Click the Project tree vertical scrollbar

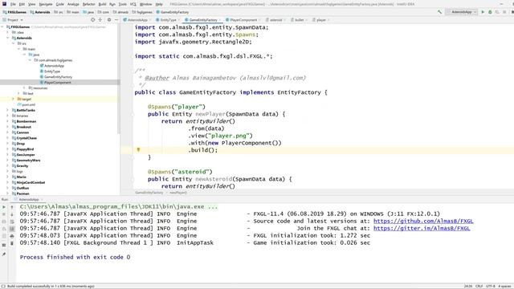click(119, 79)
